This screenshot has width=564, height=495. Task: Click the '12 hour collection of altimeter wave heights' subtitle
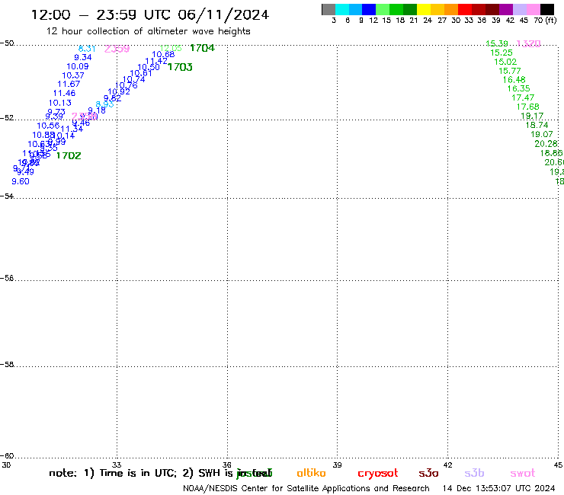148,31
